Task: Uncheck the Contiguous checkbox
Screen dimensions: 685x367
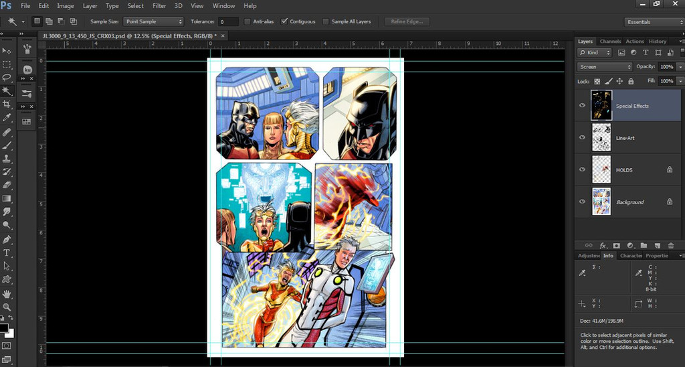Action: coord(284,21)
